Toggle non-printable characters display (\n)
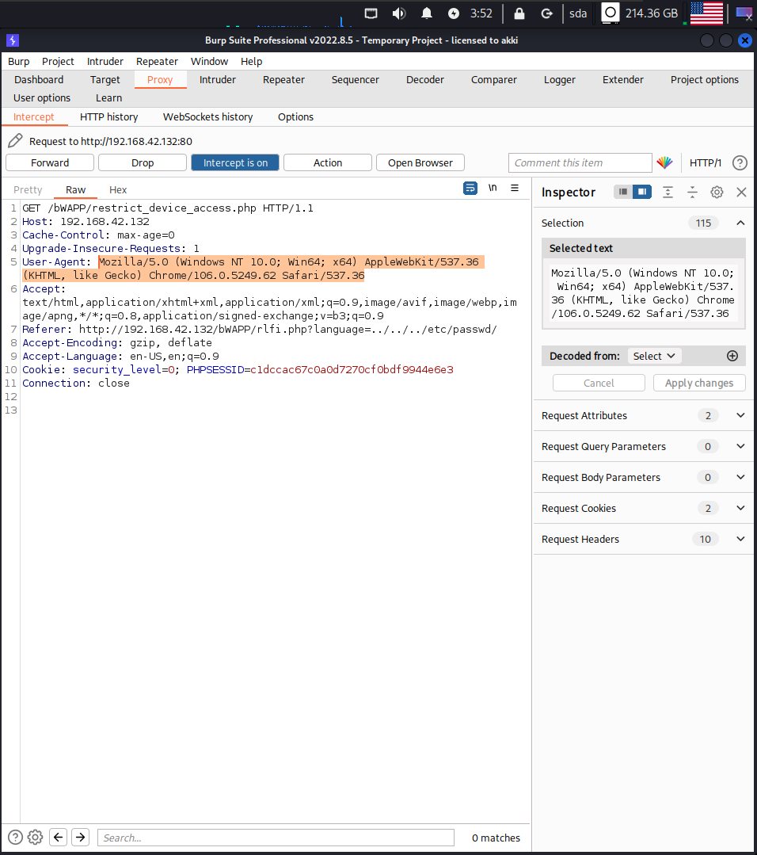The image size is (757, 855). [x=493, y=188]
